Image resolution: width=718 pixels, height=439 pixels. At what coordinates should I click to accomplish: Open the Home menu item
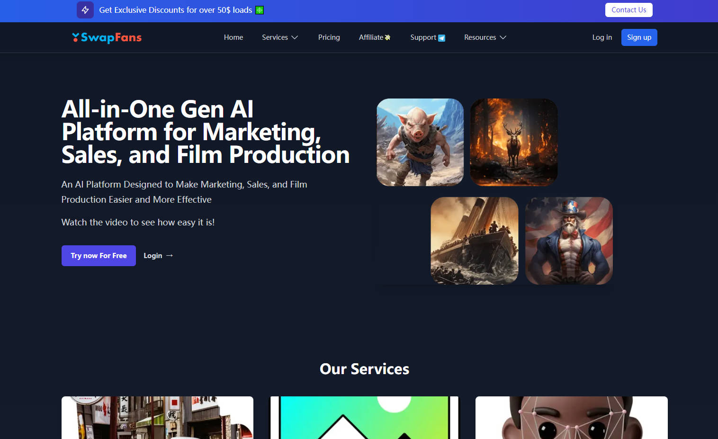(233, 37)
